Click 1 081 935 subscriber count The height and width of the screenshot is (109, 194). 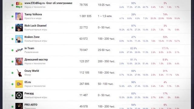click(85, 16)
